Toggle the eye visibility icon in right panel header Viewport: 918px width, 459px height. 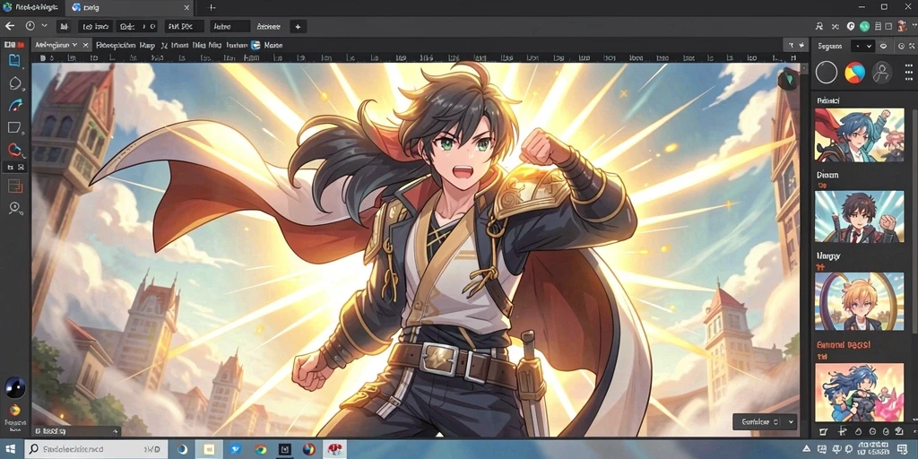(883, 46)
